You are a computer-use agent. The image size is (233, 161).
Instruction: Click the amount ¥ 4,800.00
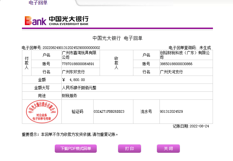coord(74,80)
